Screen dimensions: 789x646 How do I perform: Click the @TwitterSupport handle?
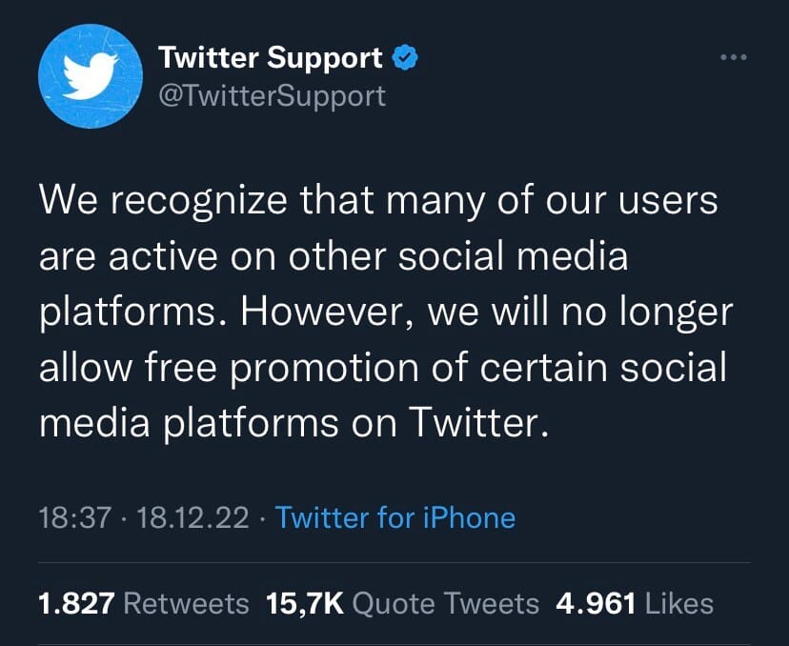coord(273,96)
